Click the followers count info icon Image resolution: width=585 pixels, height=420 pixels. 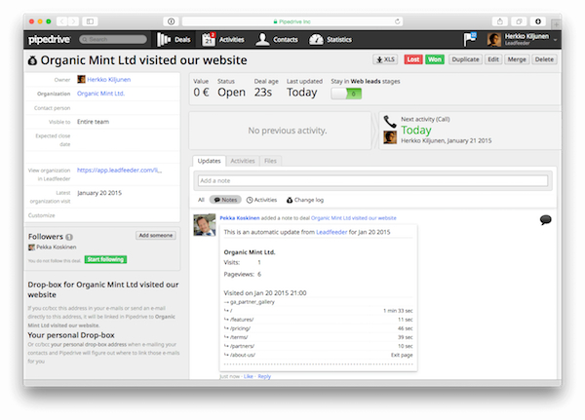(69, 237)
